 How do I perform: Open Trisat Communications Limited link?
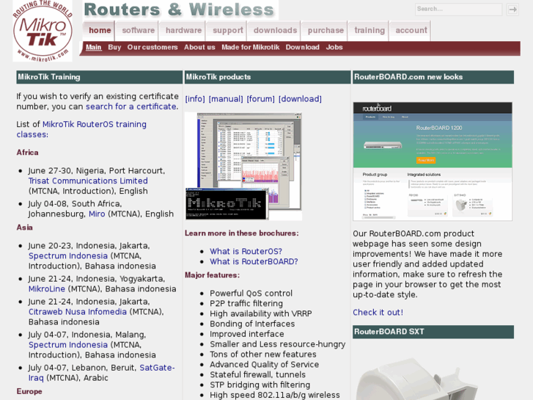coord(88,181)
